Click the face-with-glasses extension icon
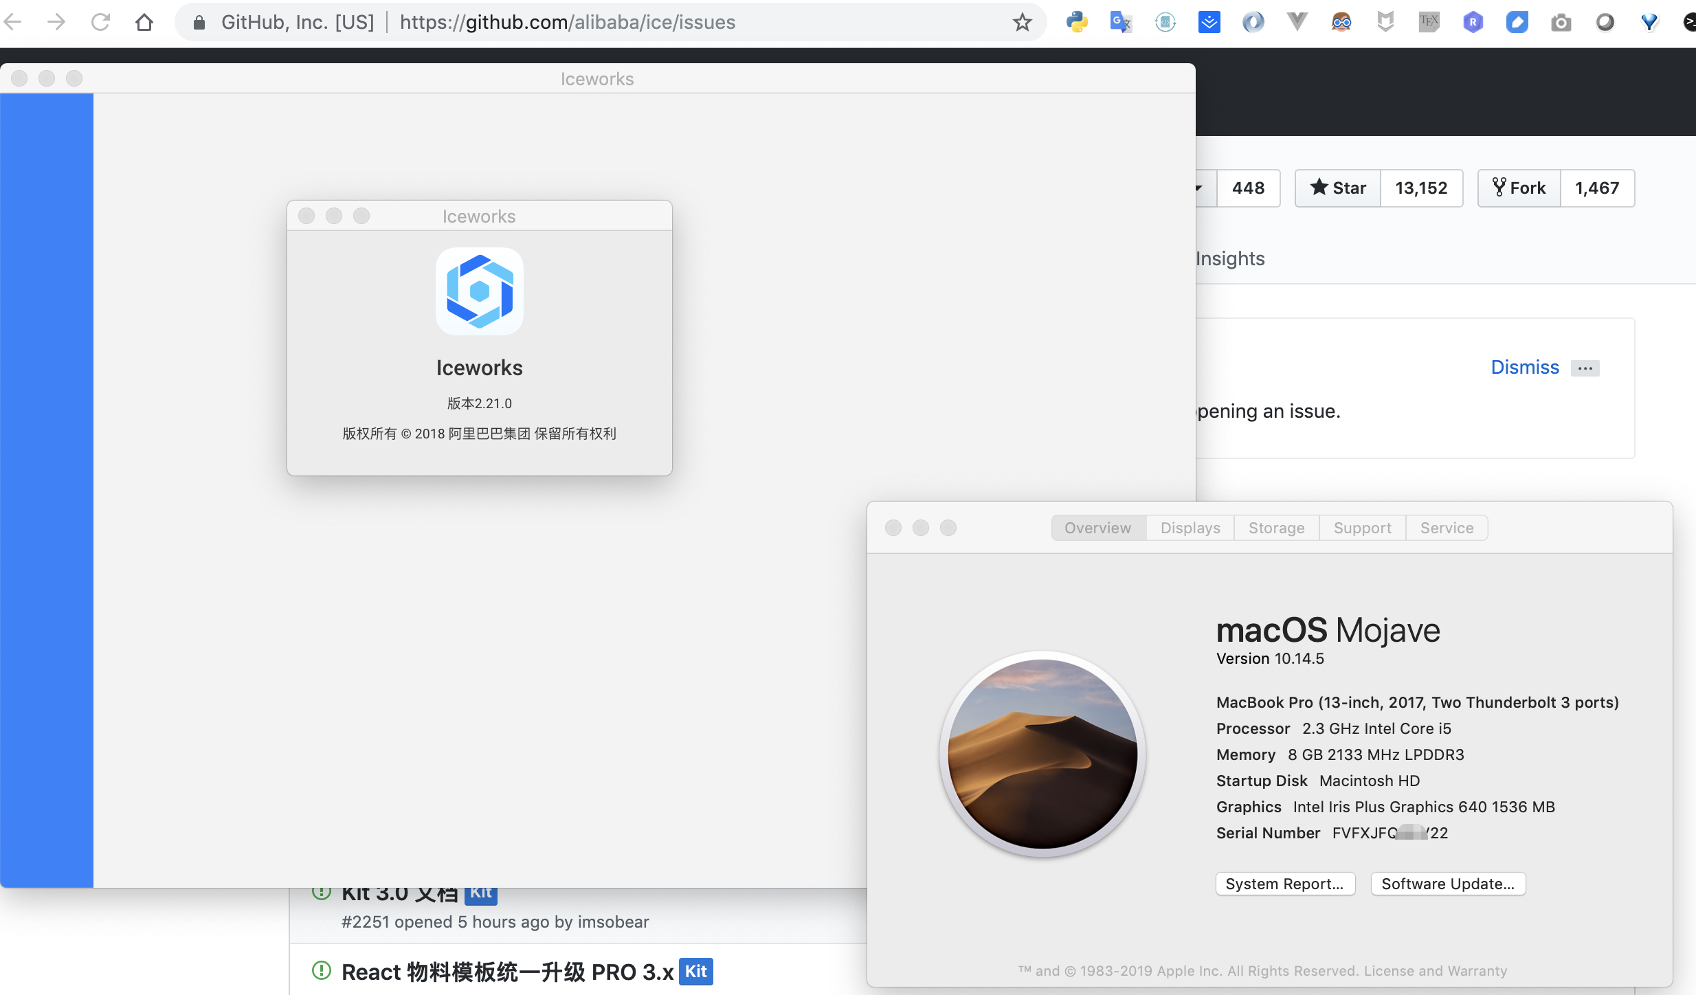This screenshot has height=995, width=1696. [1341, 22]
